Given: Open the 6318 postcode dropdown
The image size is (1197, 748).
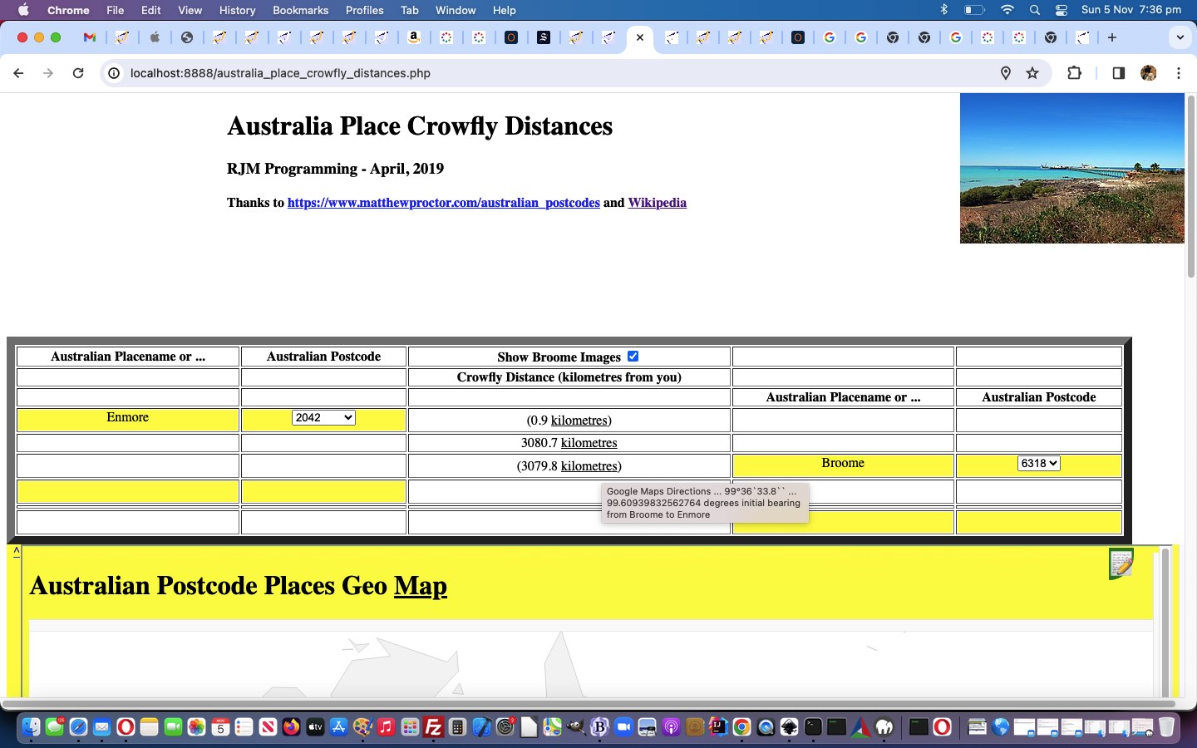Looking at the screenshot, I should point(1038,464).
